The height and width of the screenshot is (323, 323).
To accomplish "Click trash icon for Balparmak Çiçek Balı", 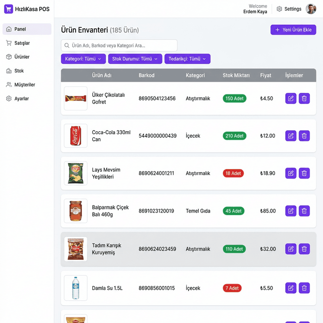I will pos(304,211).
